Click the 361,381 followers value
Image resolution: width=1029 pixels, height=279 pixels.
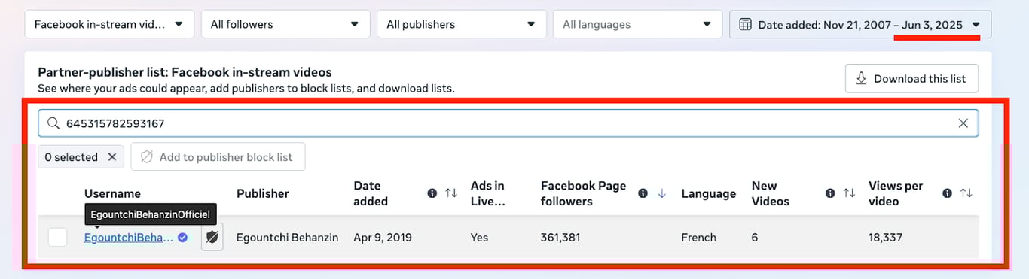click(x=561, y=237)
